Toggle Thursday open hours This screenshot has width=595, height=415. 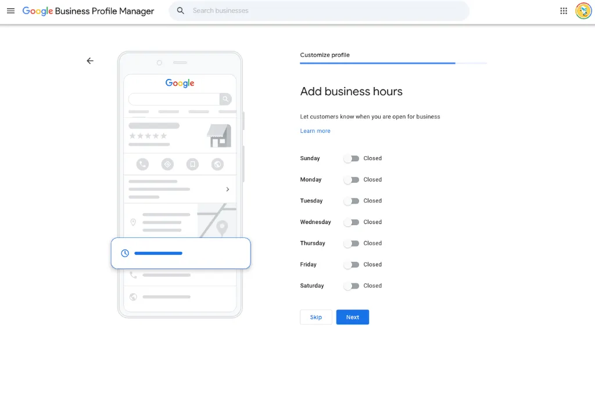coord(352,243)
